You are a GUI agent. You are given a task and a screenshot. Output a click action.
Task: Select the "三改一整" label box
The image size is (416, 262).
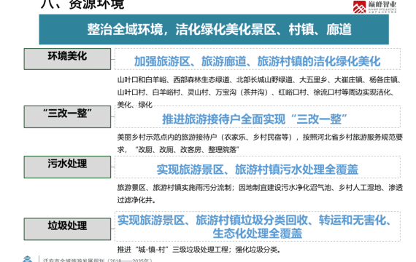click(x=67, y=116)
